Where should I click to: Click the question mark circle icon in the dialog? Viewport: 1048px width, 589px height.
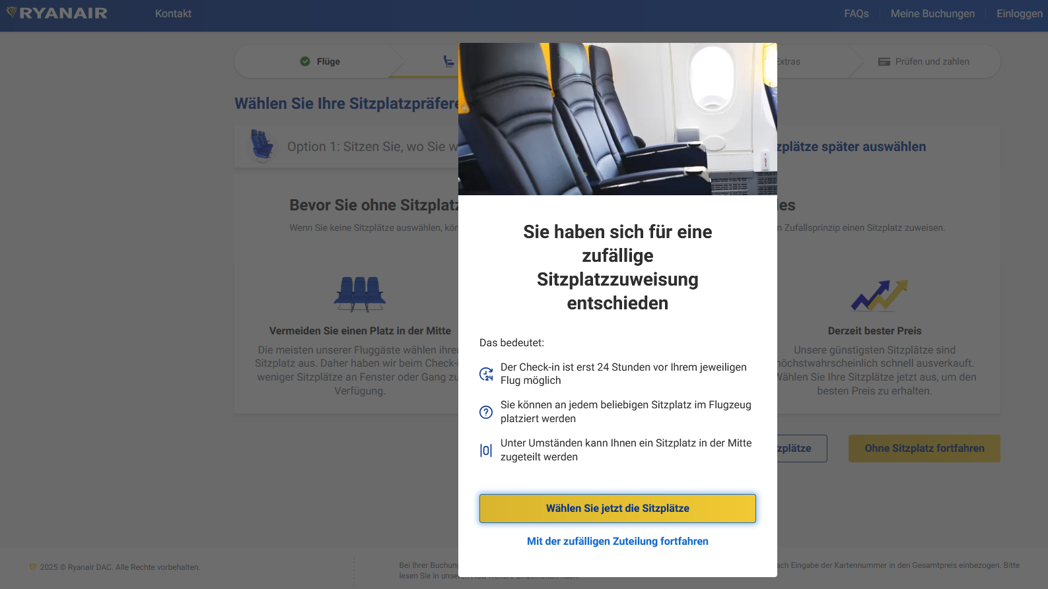(486, 412)
